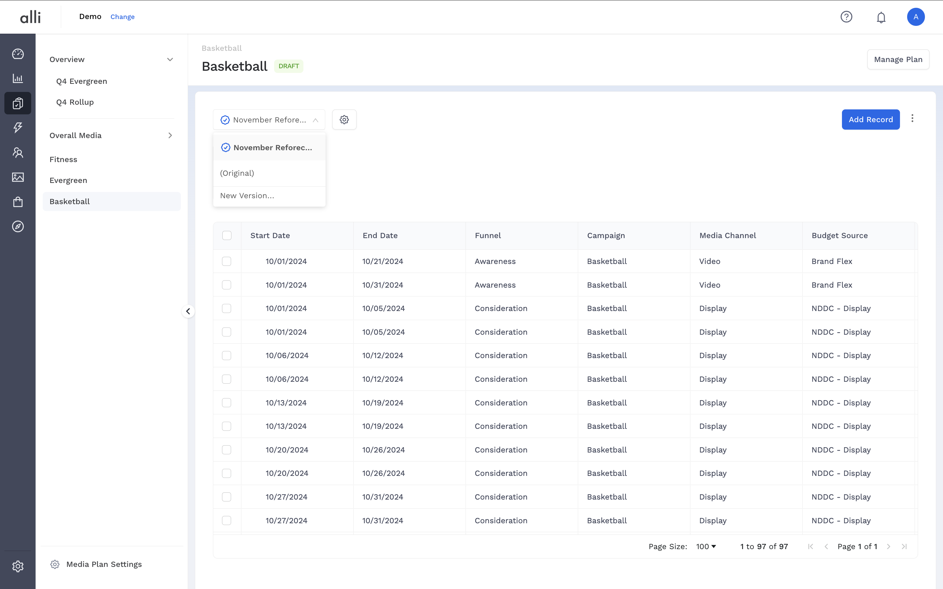Check the row ending 10/31/2024 with Awareness funnel
This screenshot has width=943, height=589.
(x=226, y=285)
